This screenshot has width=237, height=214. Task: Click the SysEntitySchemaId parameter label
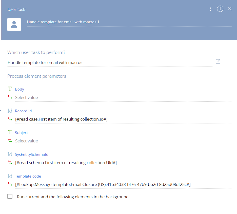pyautogui.click(x=32, y=155)
